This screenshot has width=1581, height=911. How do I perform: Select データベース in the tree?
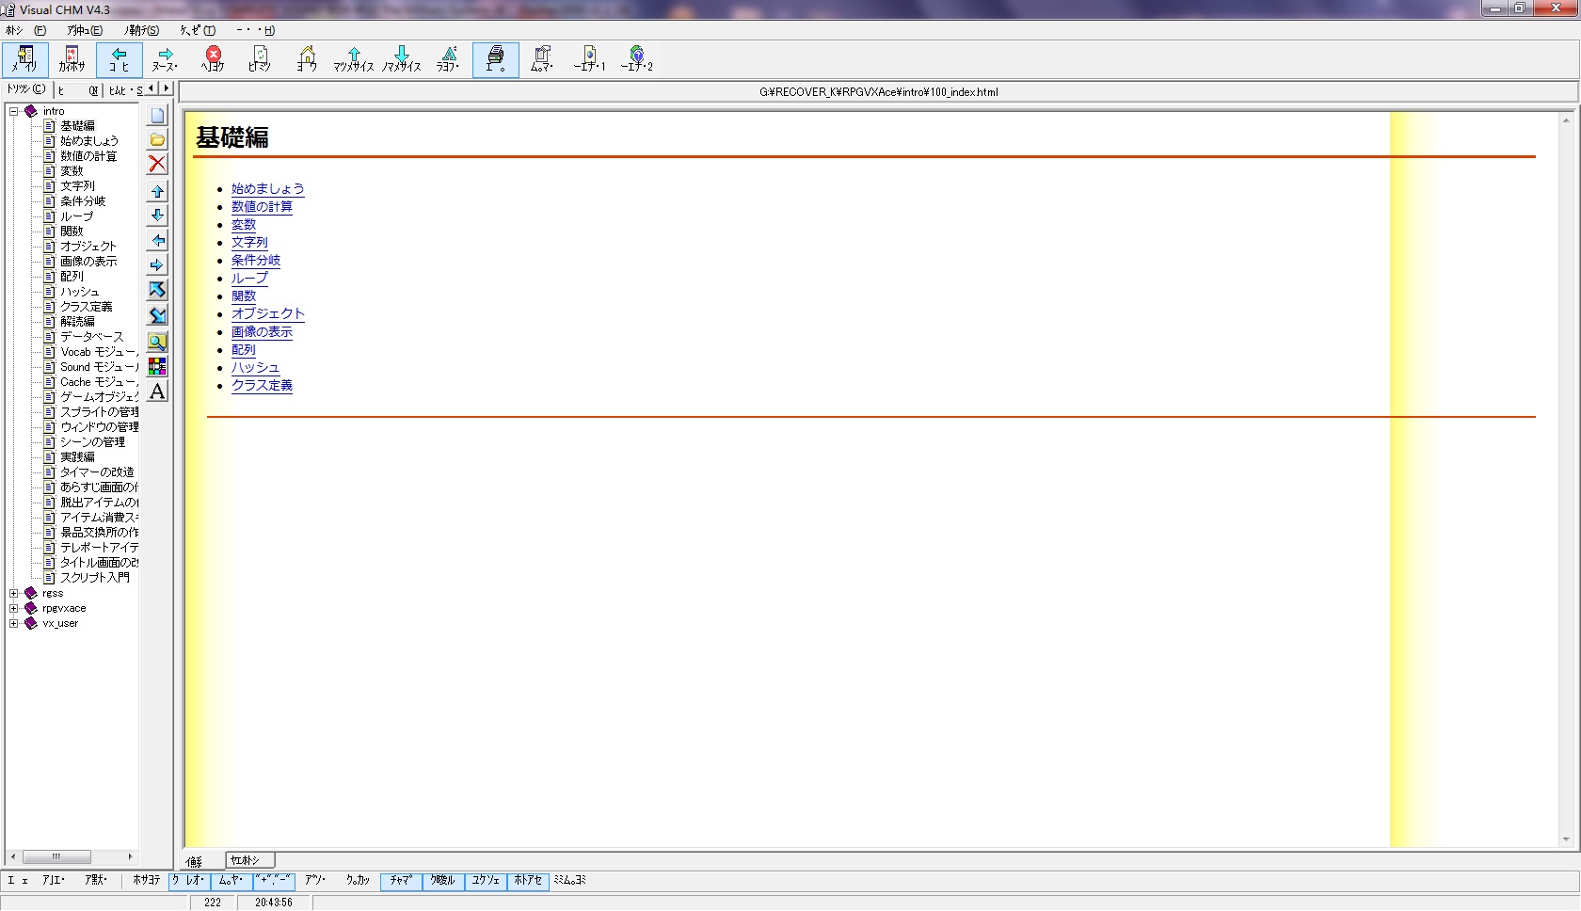pos(91,337)
